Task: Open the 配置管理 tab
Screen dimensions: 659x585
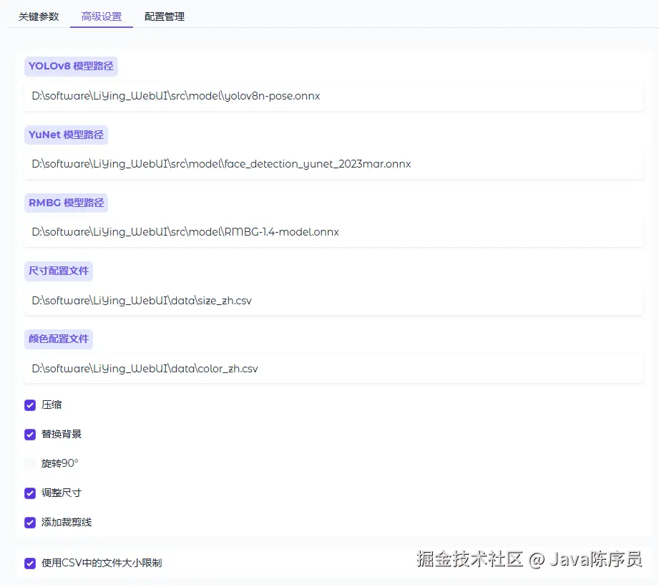Action: tap(165, 16)
